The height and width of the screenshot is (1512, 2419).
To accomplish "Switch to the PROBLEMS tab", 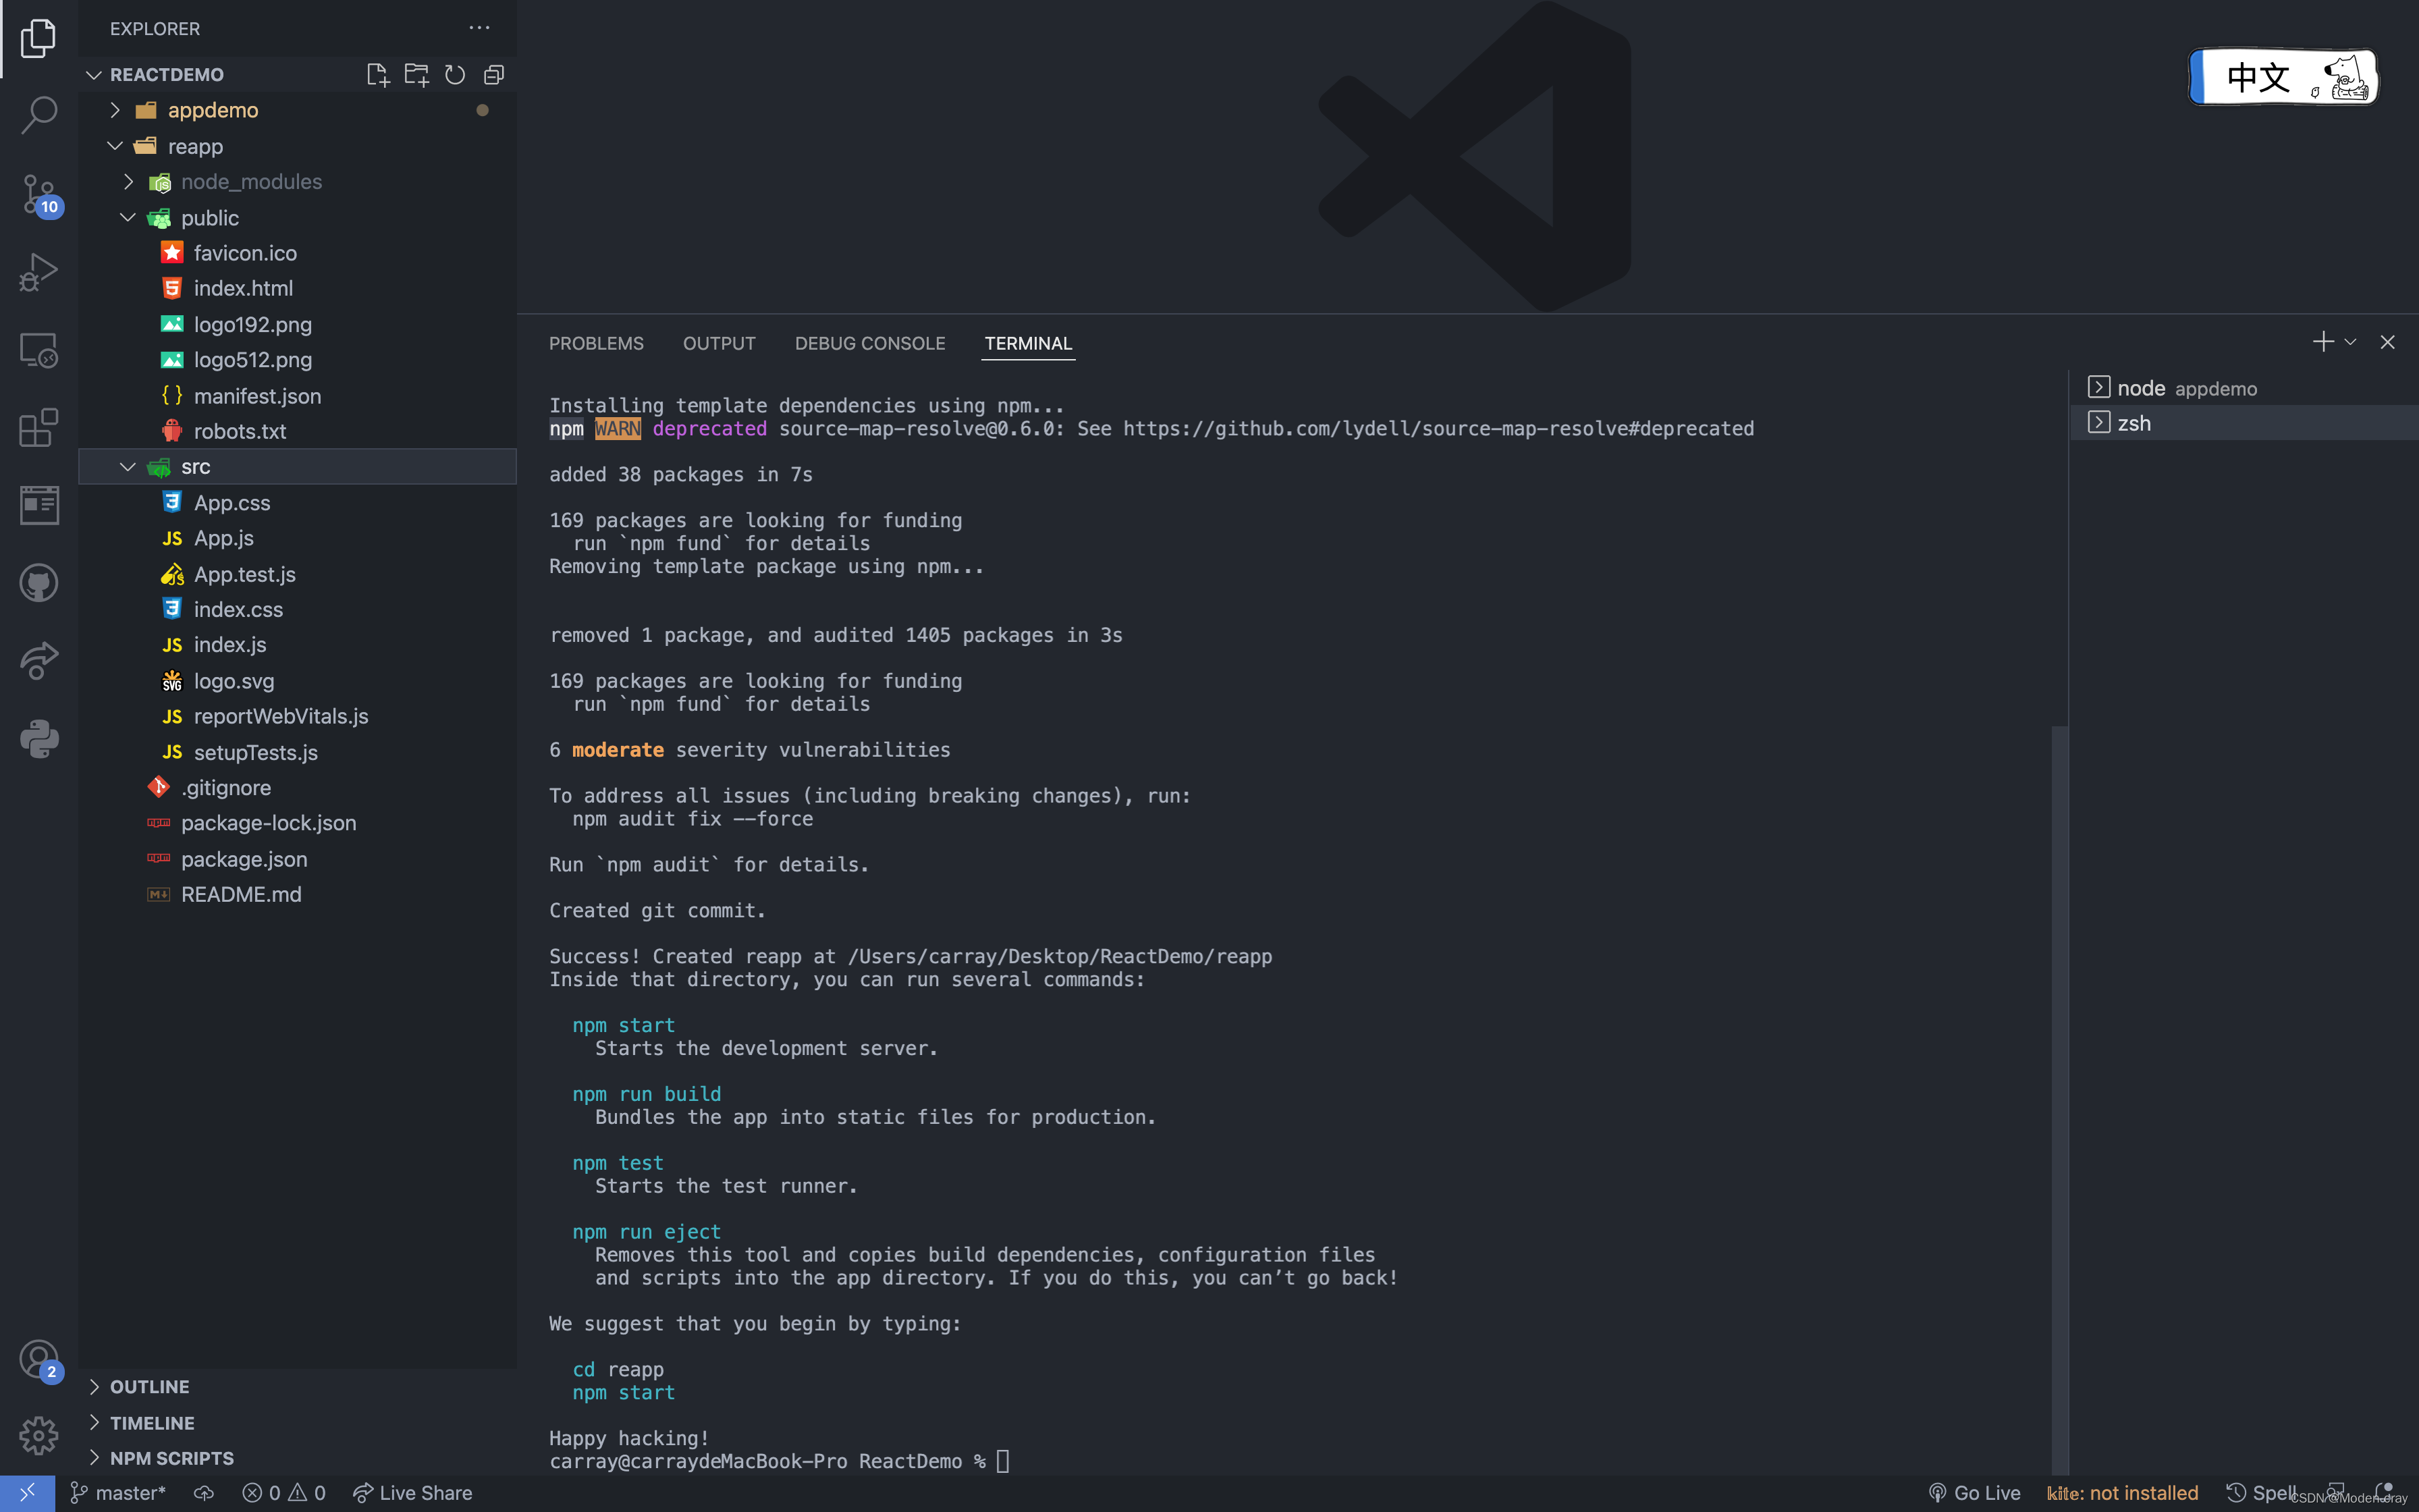I will pos(596,343).
